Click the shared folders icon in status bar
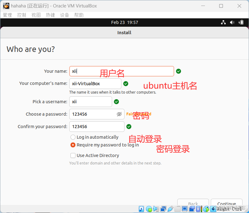Viewport: 249px width, 213px height. (x=177, y=209)
